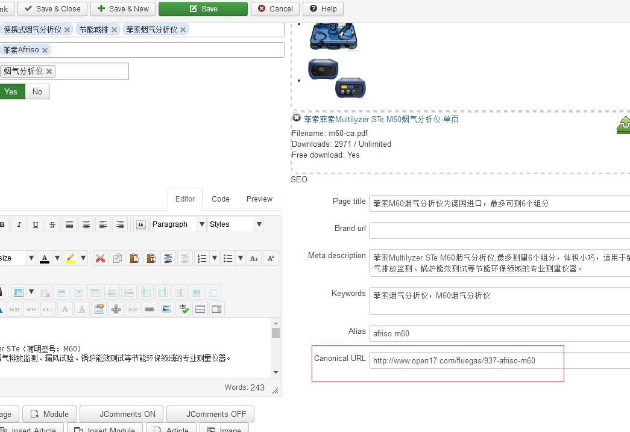630x432 pixels.
Task: Open table insert dropdown arrow
Action: click(x=31, y=292)
